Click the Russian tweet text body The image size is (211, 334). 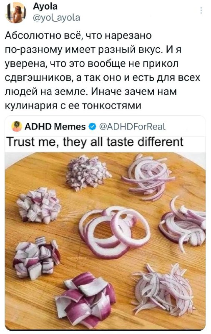click(x=103, y=70)
